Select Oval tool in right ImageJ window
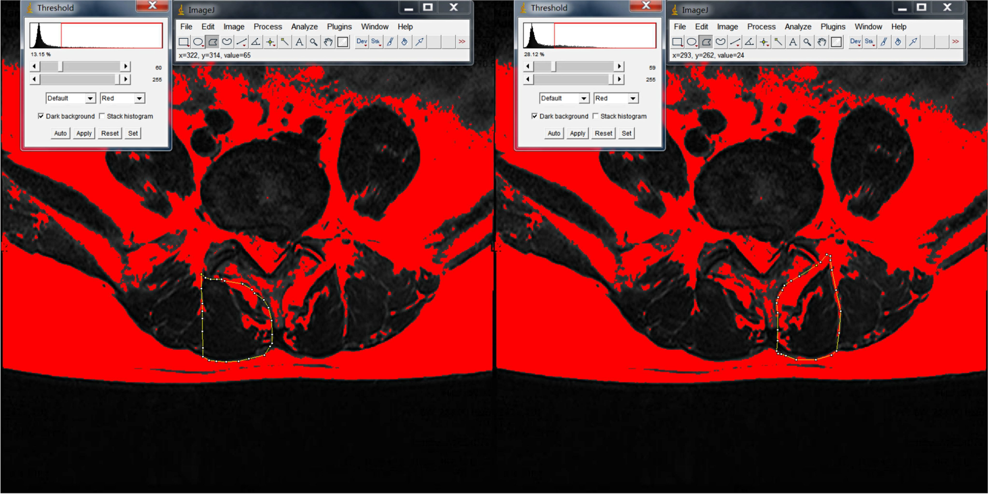 pyautogui.click(x=692, y=42)
